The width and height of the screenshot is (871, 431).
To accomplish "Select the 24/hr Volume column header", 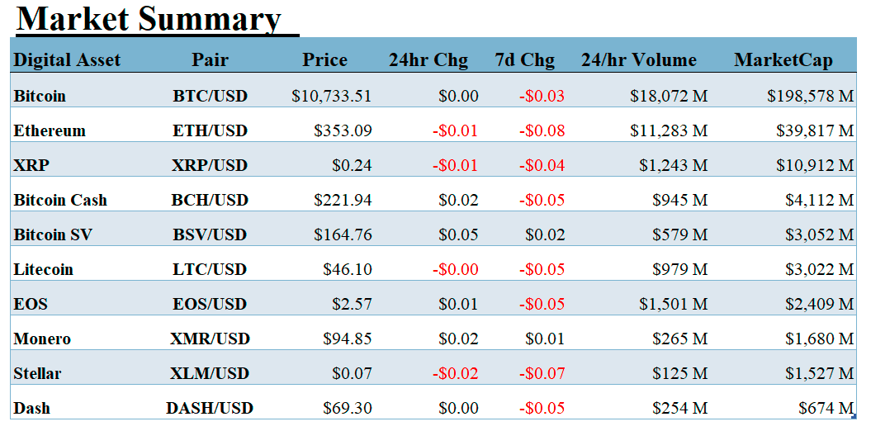I will (639, 59).
